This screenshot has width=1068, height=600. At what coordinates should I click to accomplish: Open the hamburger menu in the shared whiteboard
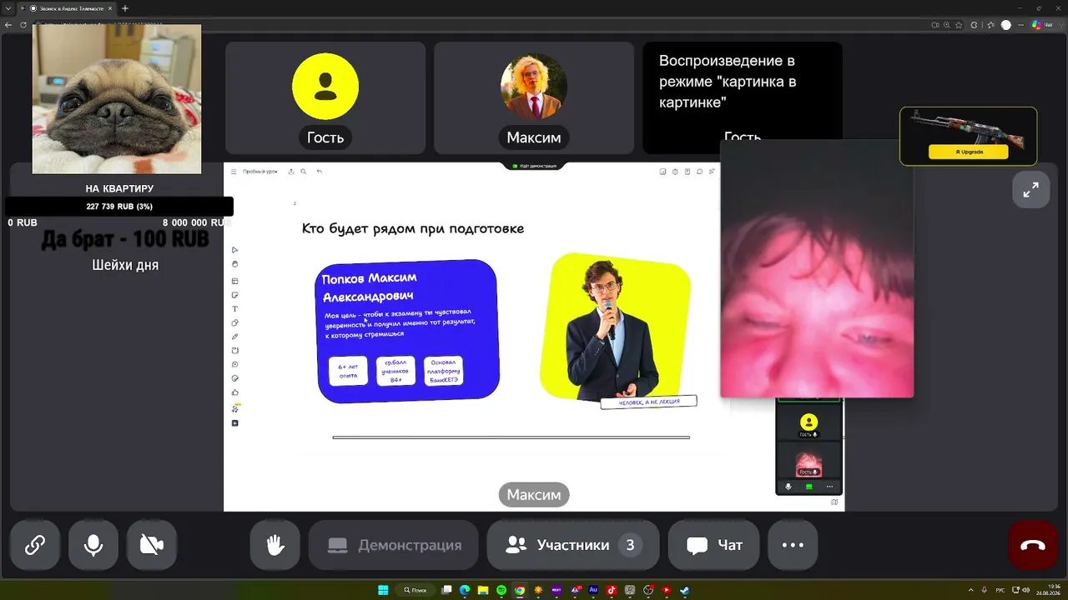(234, 172)
